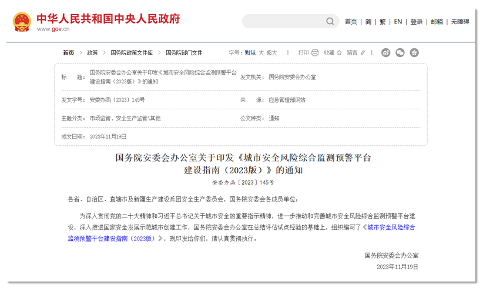
Task: Switch font size to 大
Action: (261, 53)
